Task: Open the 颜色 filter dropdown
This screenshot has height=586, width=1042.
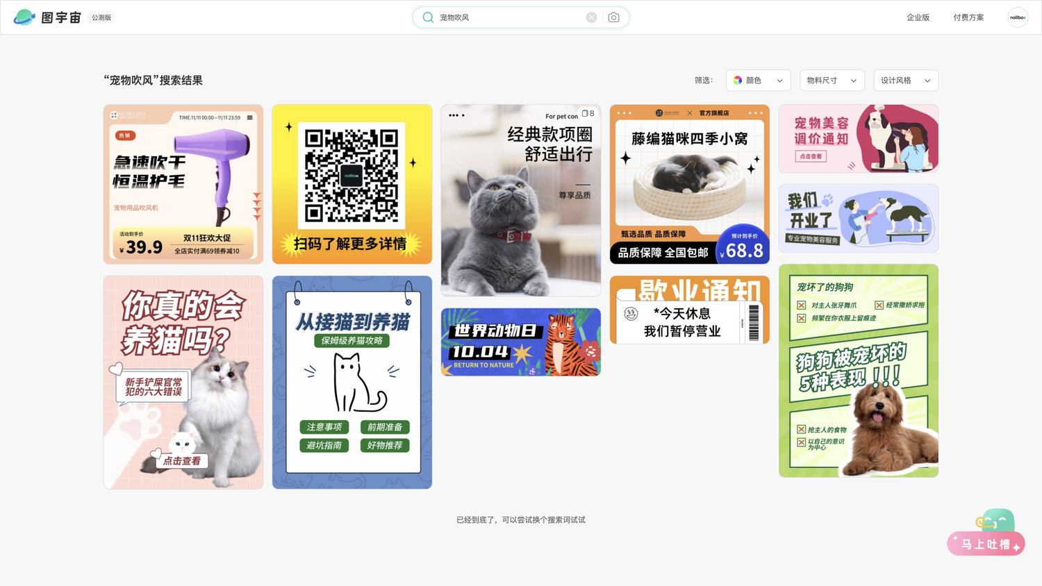Action: (759, 81)
